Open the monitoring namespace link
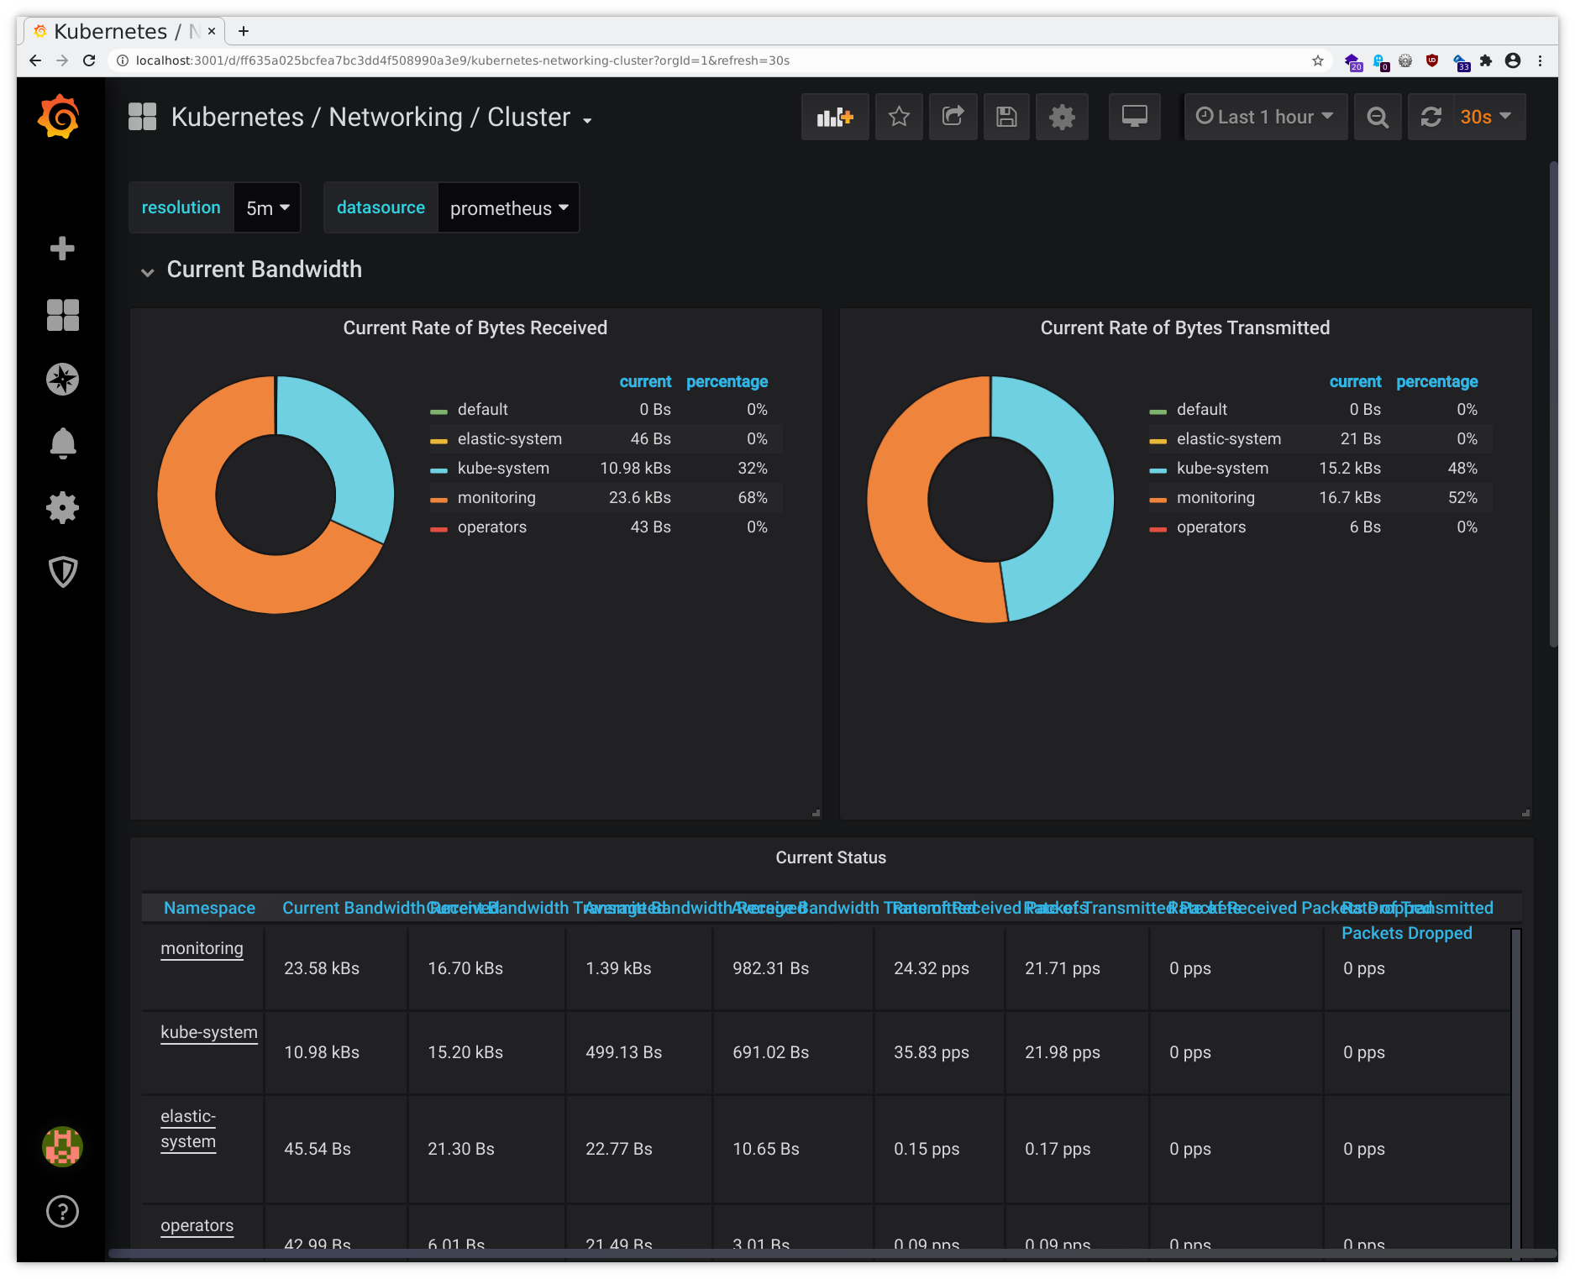Screen dimensions: 1575x1279 point(202,949)
